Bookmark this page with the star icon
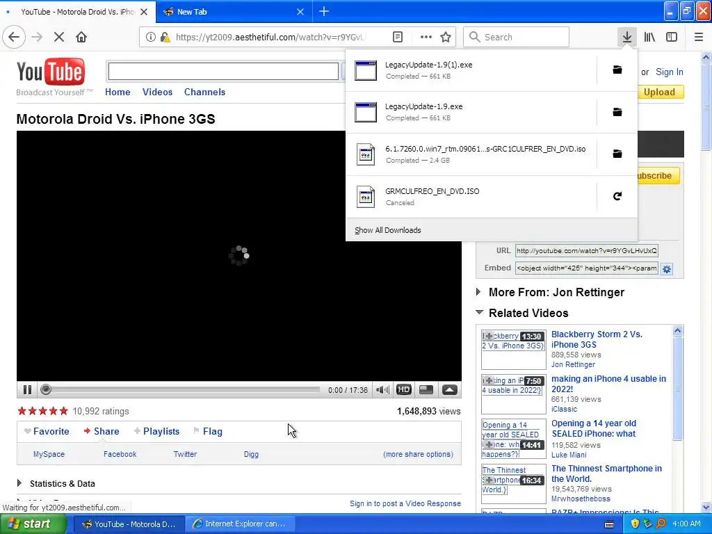Screen dimensions: 712x534 446,38
